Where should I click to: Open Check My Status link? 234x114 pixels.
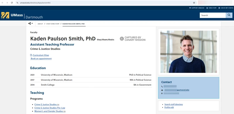226,8
